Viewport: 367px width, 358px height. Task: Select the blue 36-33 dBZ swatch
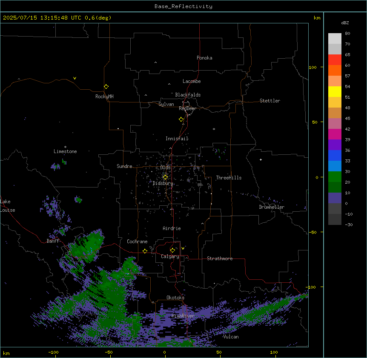tap(335, 155)
